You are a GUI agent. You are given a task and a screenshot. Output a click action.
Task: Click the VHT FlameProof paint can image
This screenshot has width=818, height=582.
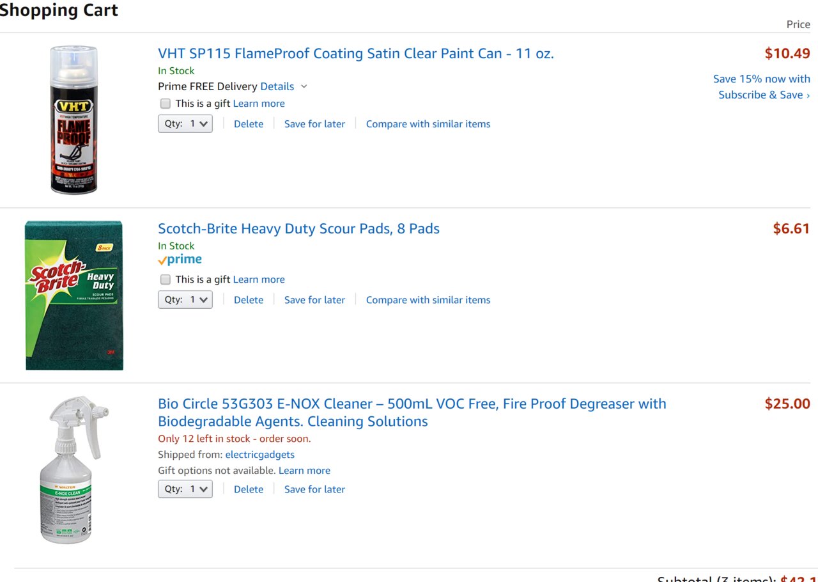(74, 120)
